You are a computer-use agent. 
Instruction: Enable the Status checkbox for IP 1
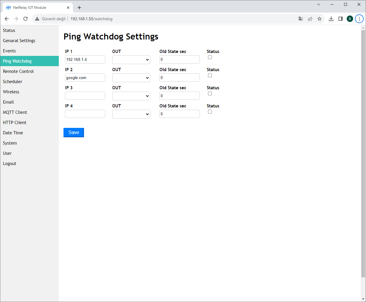pos(210,57)
